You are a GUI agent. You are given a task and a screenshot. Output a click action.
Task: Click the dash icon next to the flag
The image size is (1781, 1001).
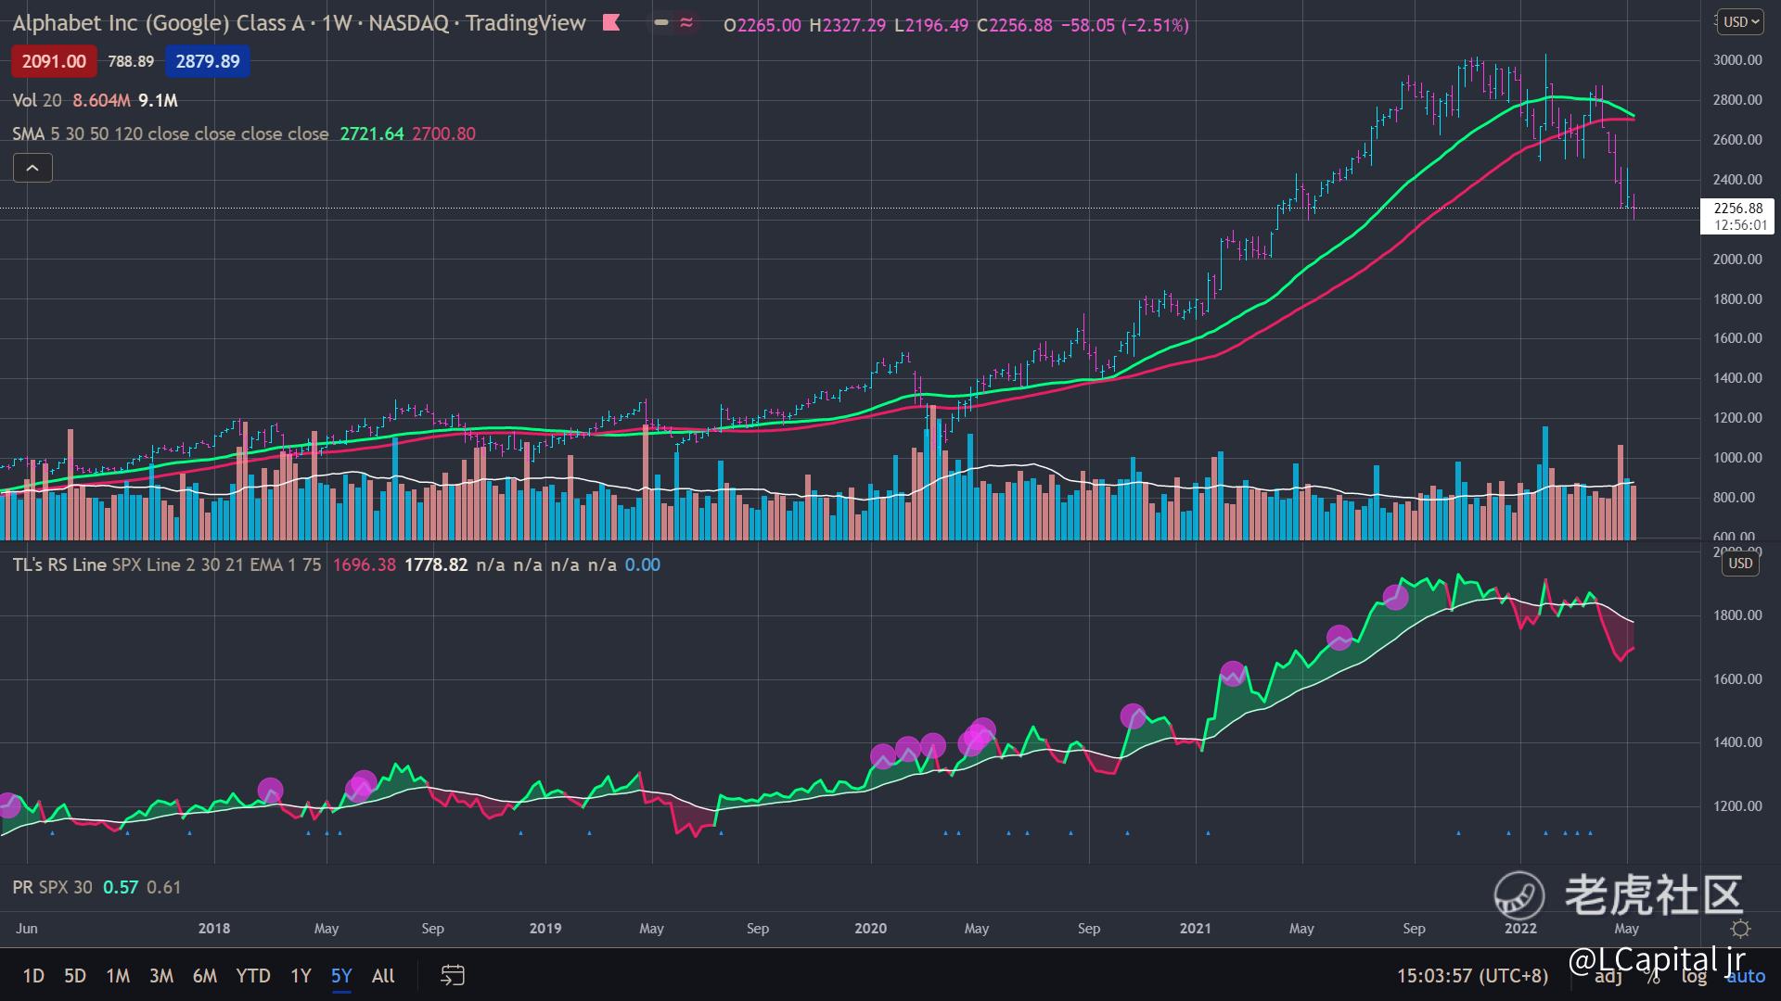point(661,23)
